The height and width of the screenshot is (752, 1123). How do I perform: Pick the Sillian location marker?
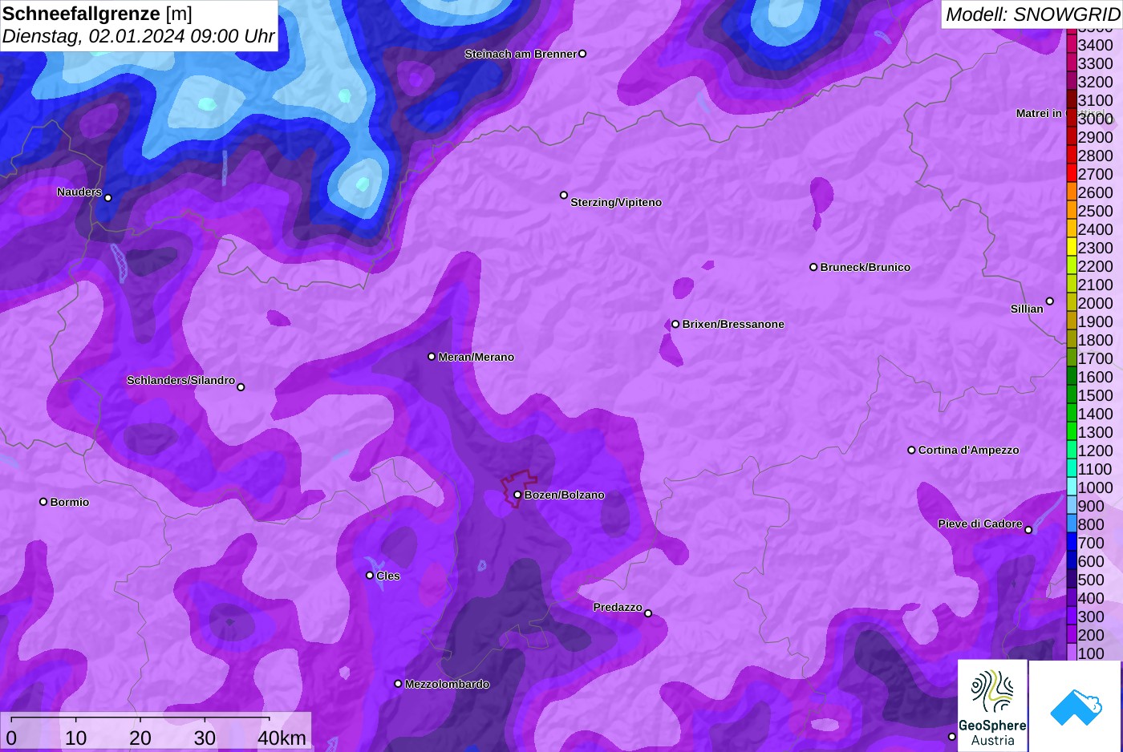[1049, 301]
